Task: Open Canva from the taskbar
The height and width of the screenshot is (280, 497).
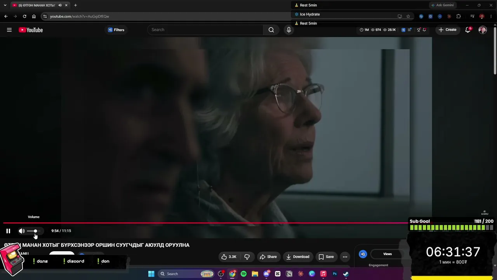Action: point(312,274)
